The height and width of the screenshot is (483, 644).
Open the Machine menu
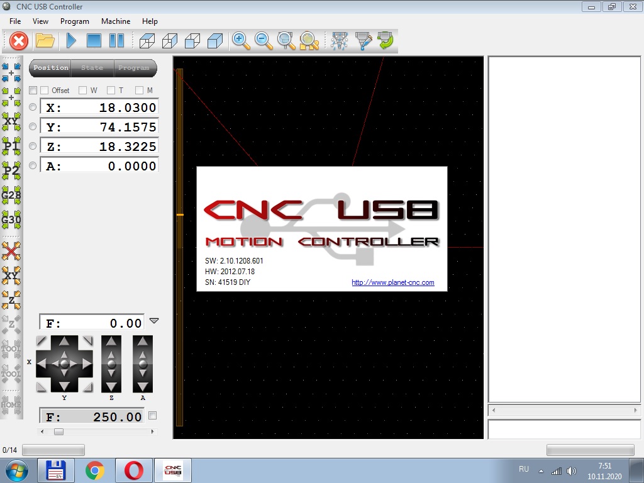116,21
